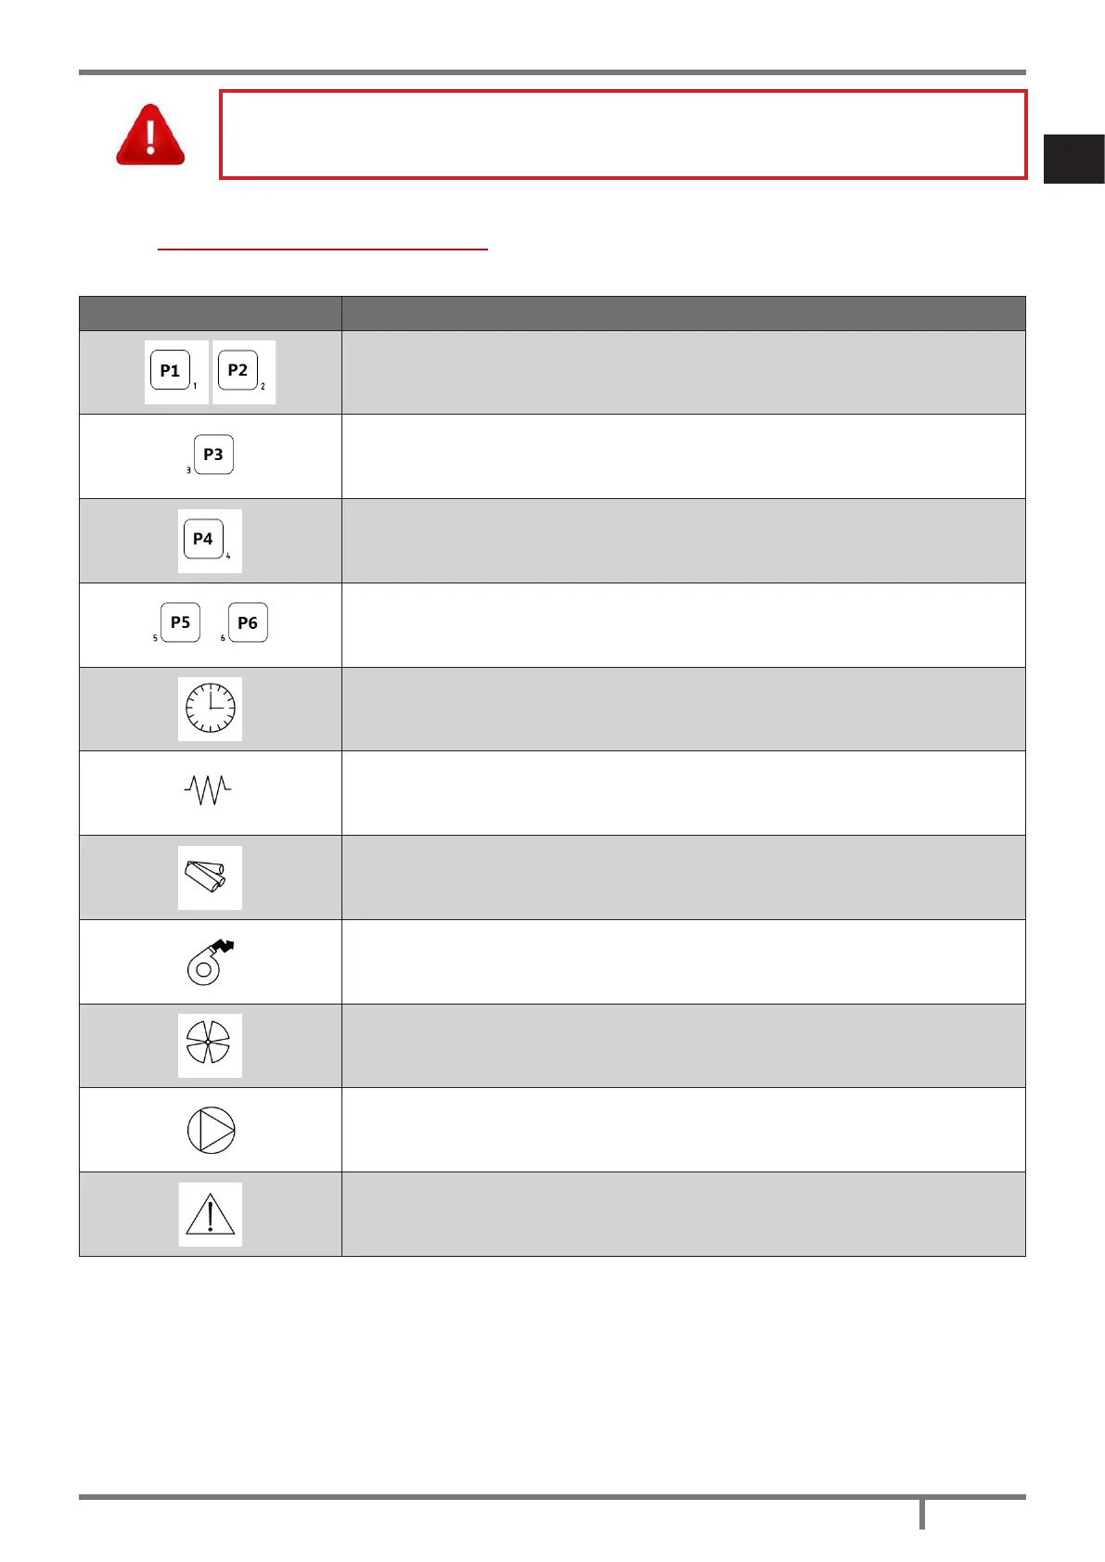1105x1562 pixels.
Task: Click the description cell beside the P3 icon
Action: click(683, 456)
